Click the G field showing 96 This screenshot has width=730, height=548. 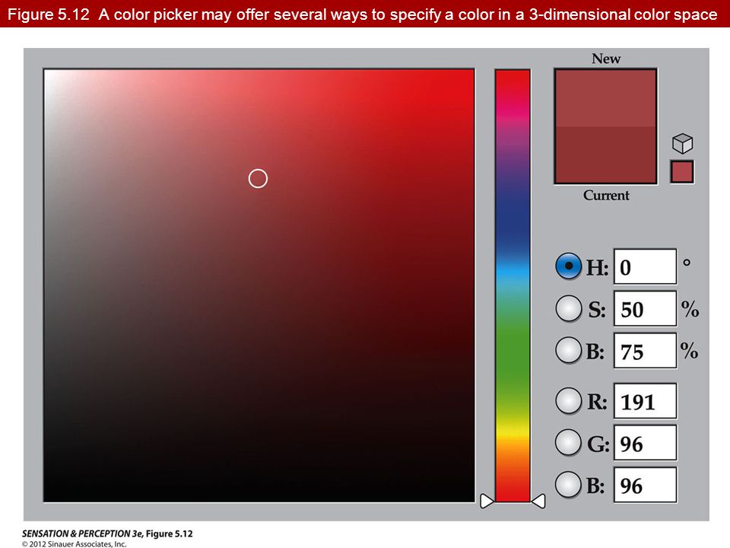click(x=646, y=443)
